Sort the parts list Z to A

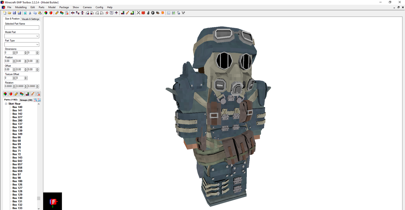pyautogui.click(x=39, y=100)
